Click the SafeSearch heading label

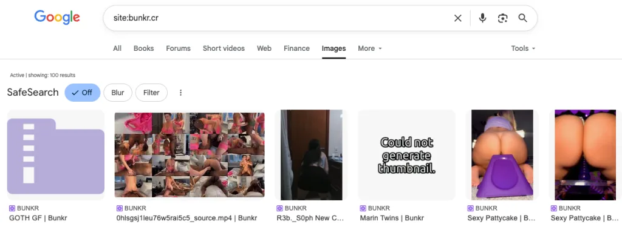point(33,93)
